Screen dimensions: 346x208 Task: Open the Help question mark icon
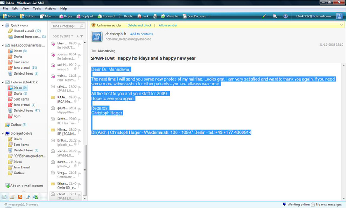pos(285,16)
